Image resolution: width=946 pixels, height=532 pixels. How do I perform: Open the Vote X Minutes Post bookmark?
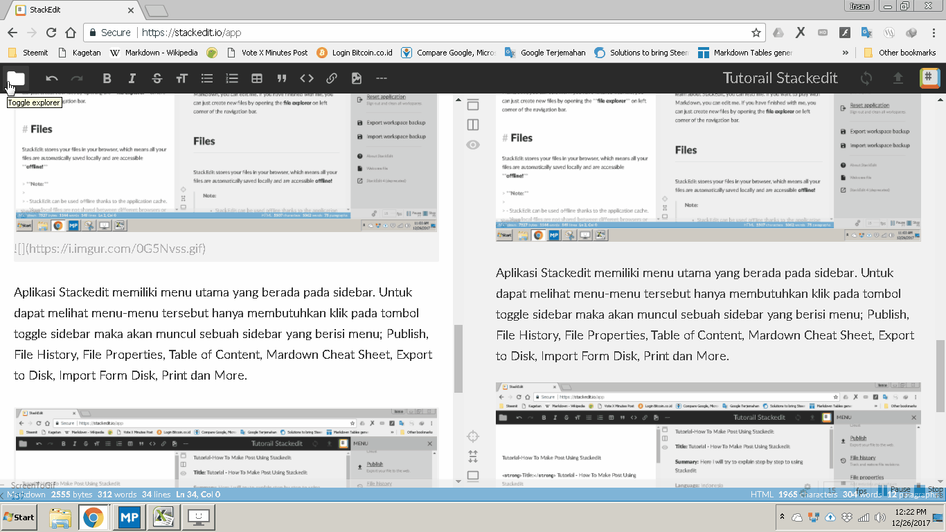[267, 53]
